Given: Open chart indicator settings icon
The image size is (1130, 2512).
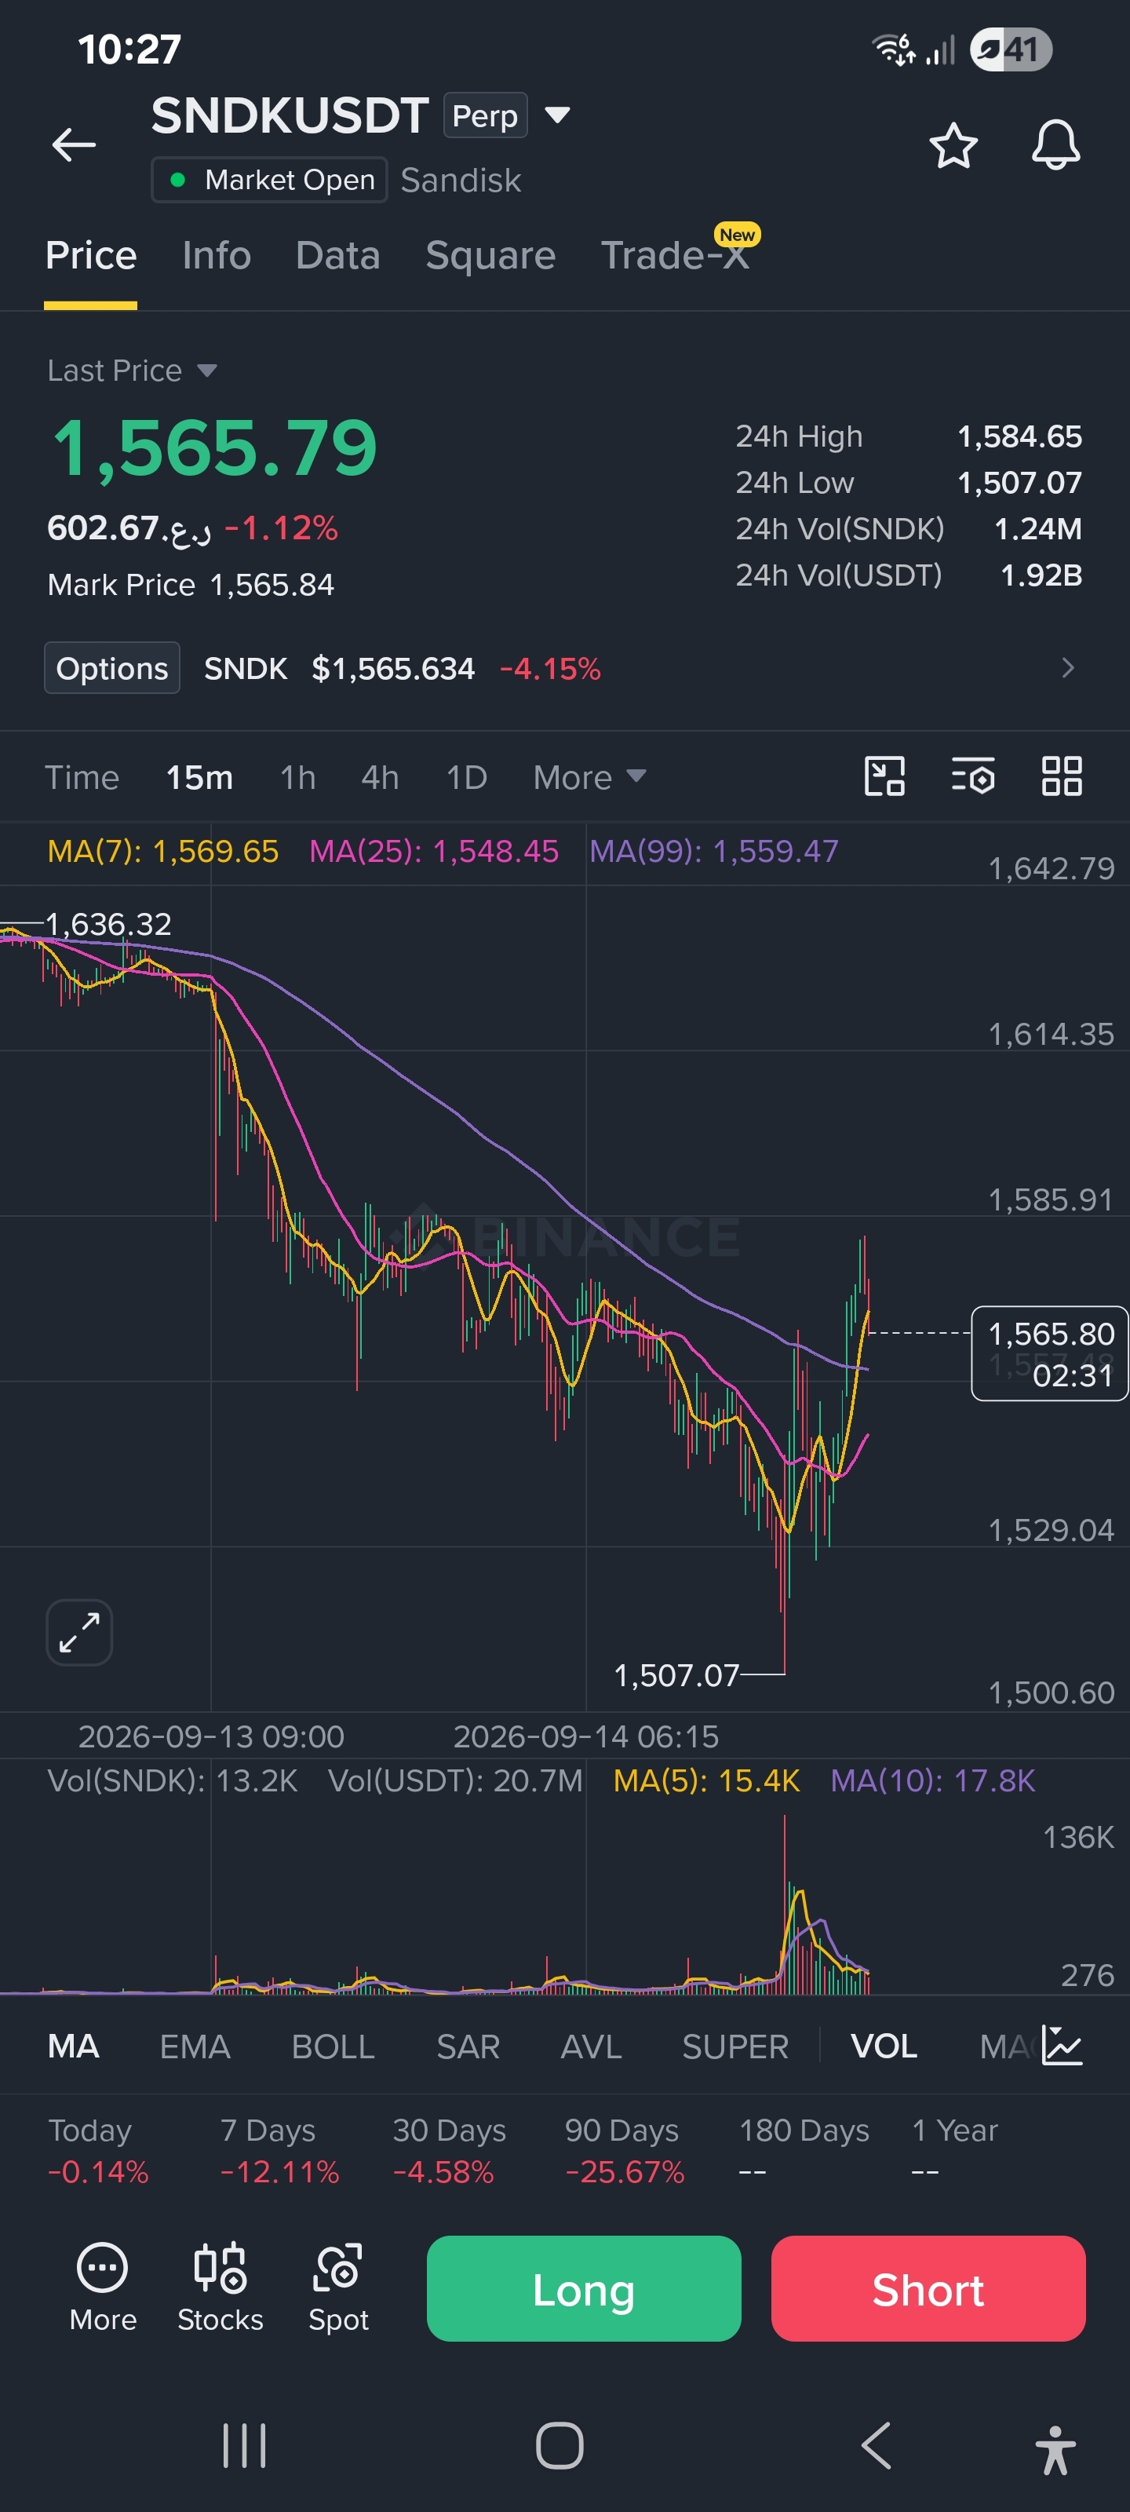Looking at the screenshot, I should click(x=972, y=777).
